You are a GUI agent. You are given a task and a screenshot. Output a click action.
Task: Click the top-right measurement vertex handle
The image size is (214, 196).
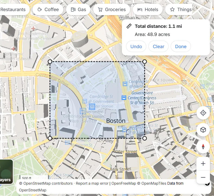click(x=145, y=62)
